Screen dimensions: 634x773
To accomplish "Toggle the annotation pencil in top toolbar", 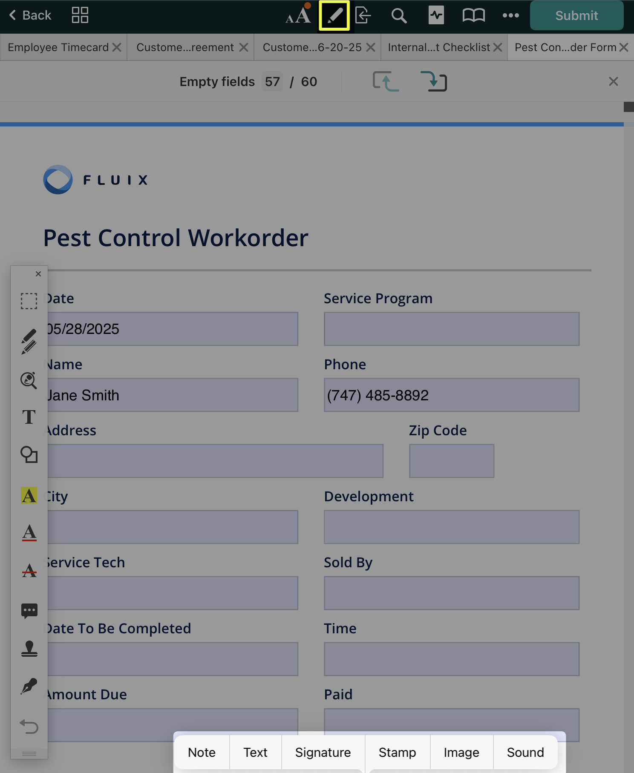I will point(334,16).
